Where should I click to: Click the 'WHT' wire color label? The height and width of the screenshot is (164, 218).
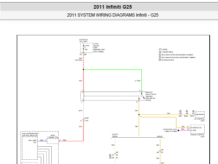pyautogui.click(x=80, y=111)
